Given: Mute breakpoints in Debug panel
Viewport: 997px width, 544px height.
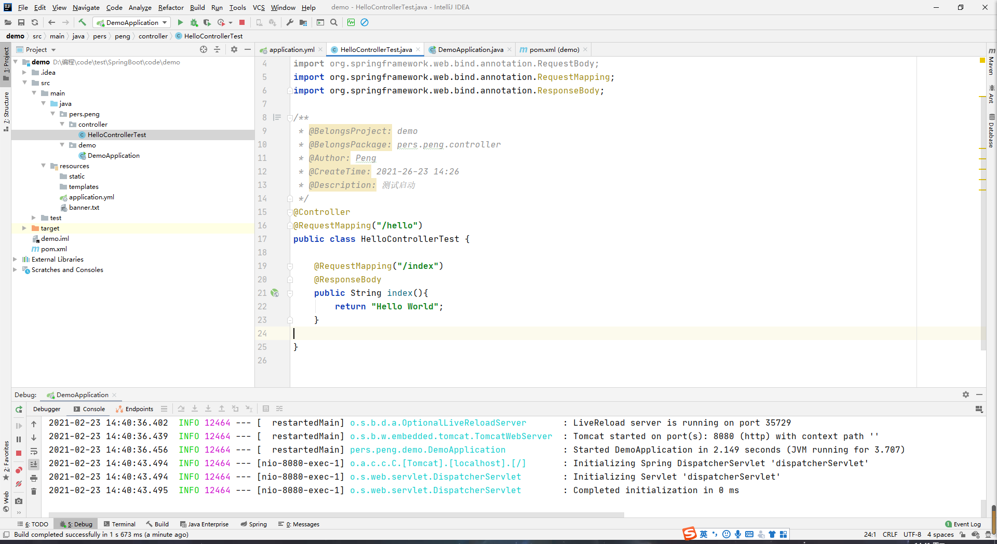Looking at the screenshot, I should tap(19, 484).
